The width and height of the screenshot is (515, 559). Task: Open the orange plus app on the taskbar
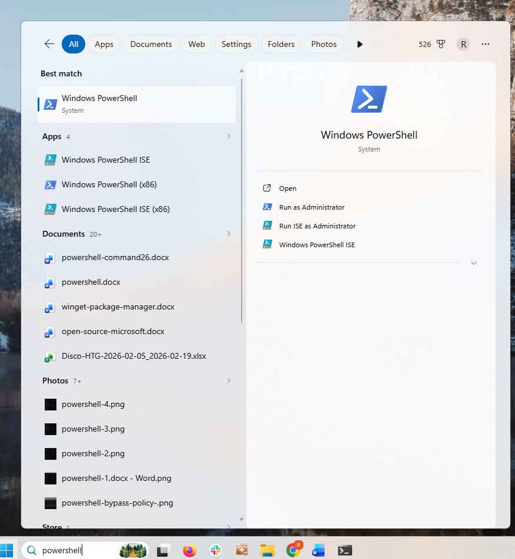pyautogui.click(x=242, y=550)
